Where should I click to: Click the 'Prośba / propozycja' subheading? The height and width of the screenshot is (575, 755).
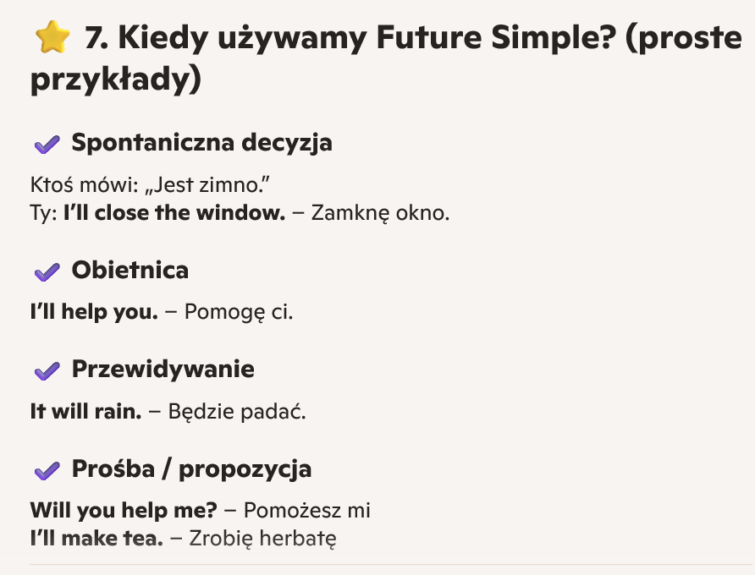pyautogui.click(x=191, y=468)
